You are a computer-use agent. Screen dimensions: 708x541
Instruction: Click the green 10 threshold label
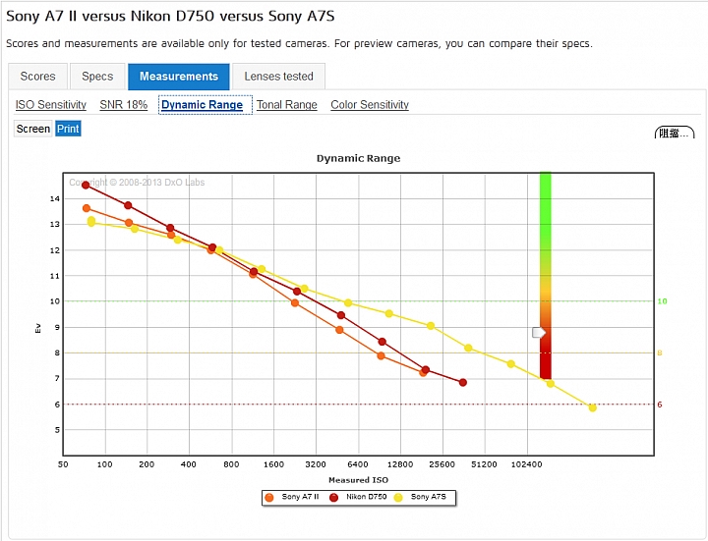[662, 301]
